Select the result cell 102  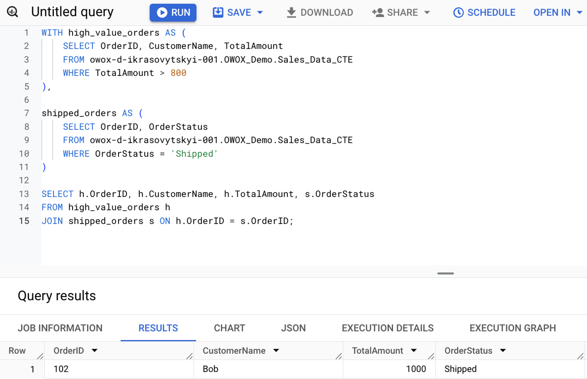pos(119,369)
